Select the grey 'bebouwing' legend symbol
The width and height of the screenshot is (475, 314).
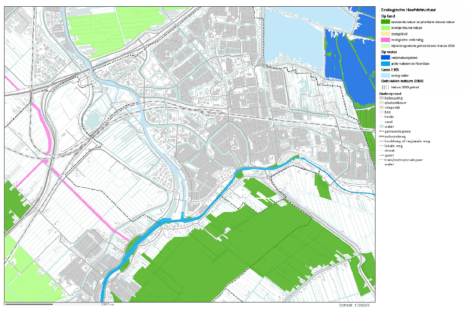(381, 98)
